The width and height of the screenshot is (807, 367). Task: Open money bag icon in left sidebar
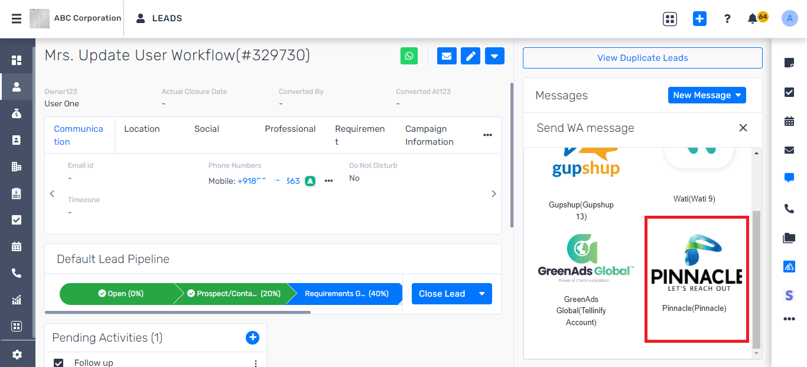pyautogui.click(x=17, y=113)
